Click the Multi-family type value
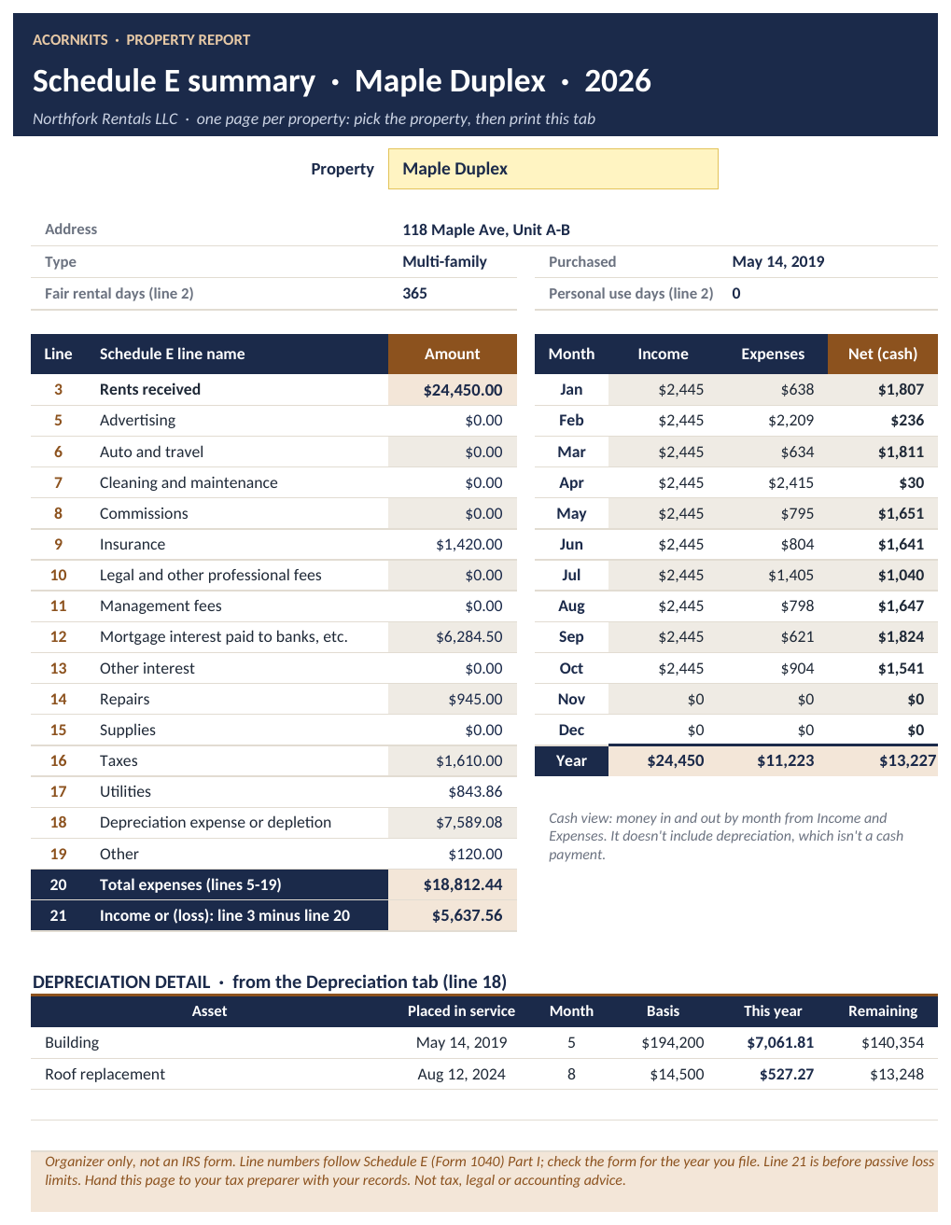Viewport: 951px width, 1225px height. click(x=444, y=261)
